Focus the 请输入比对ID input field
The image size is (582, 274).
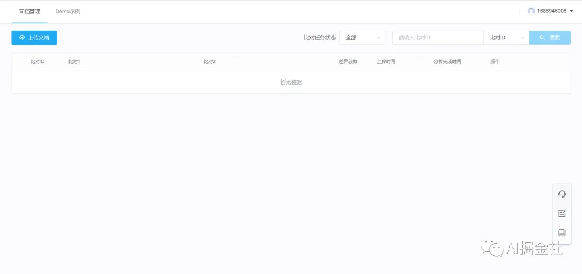[x=438, y=38]
